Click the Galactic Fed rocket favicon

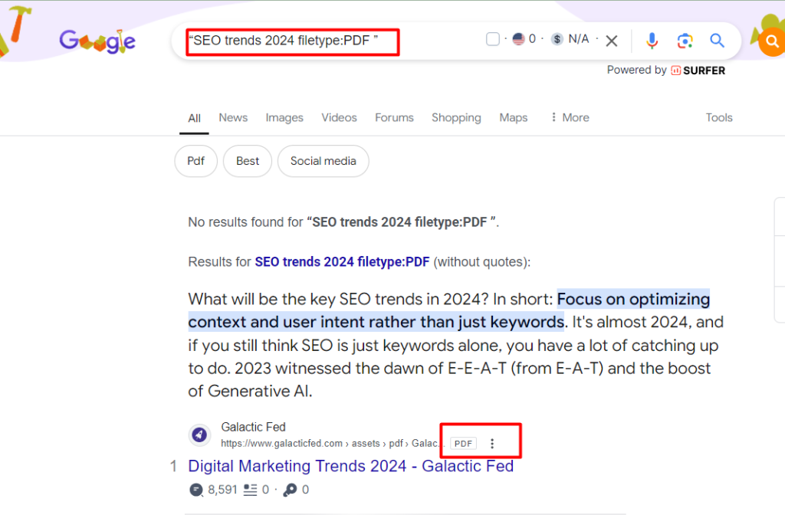click(x=199, y=435)
